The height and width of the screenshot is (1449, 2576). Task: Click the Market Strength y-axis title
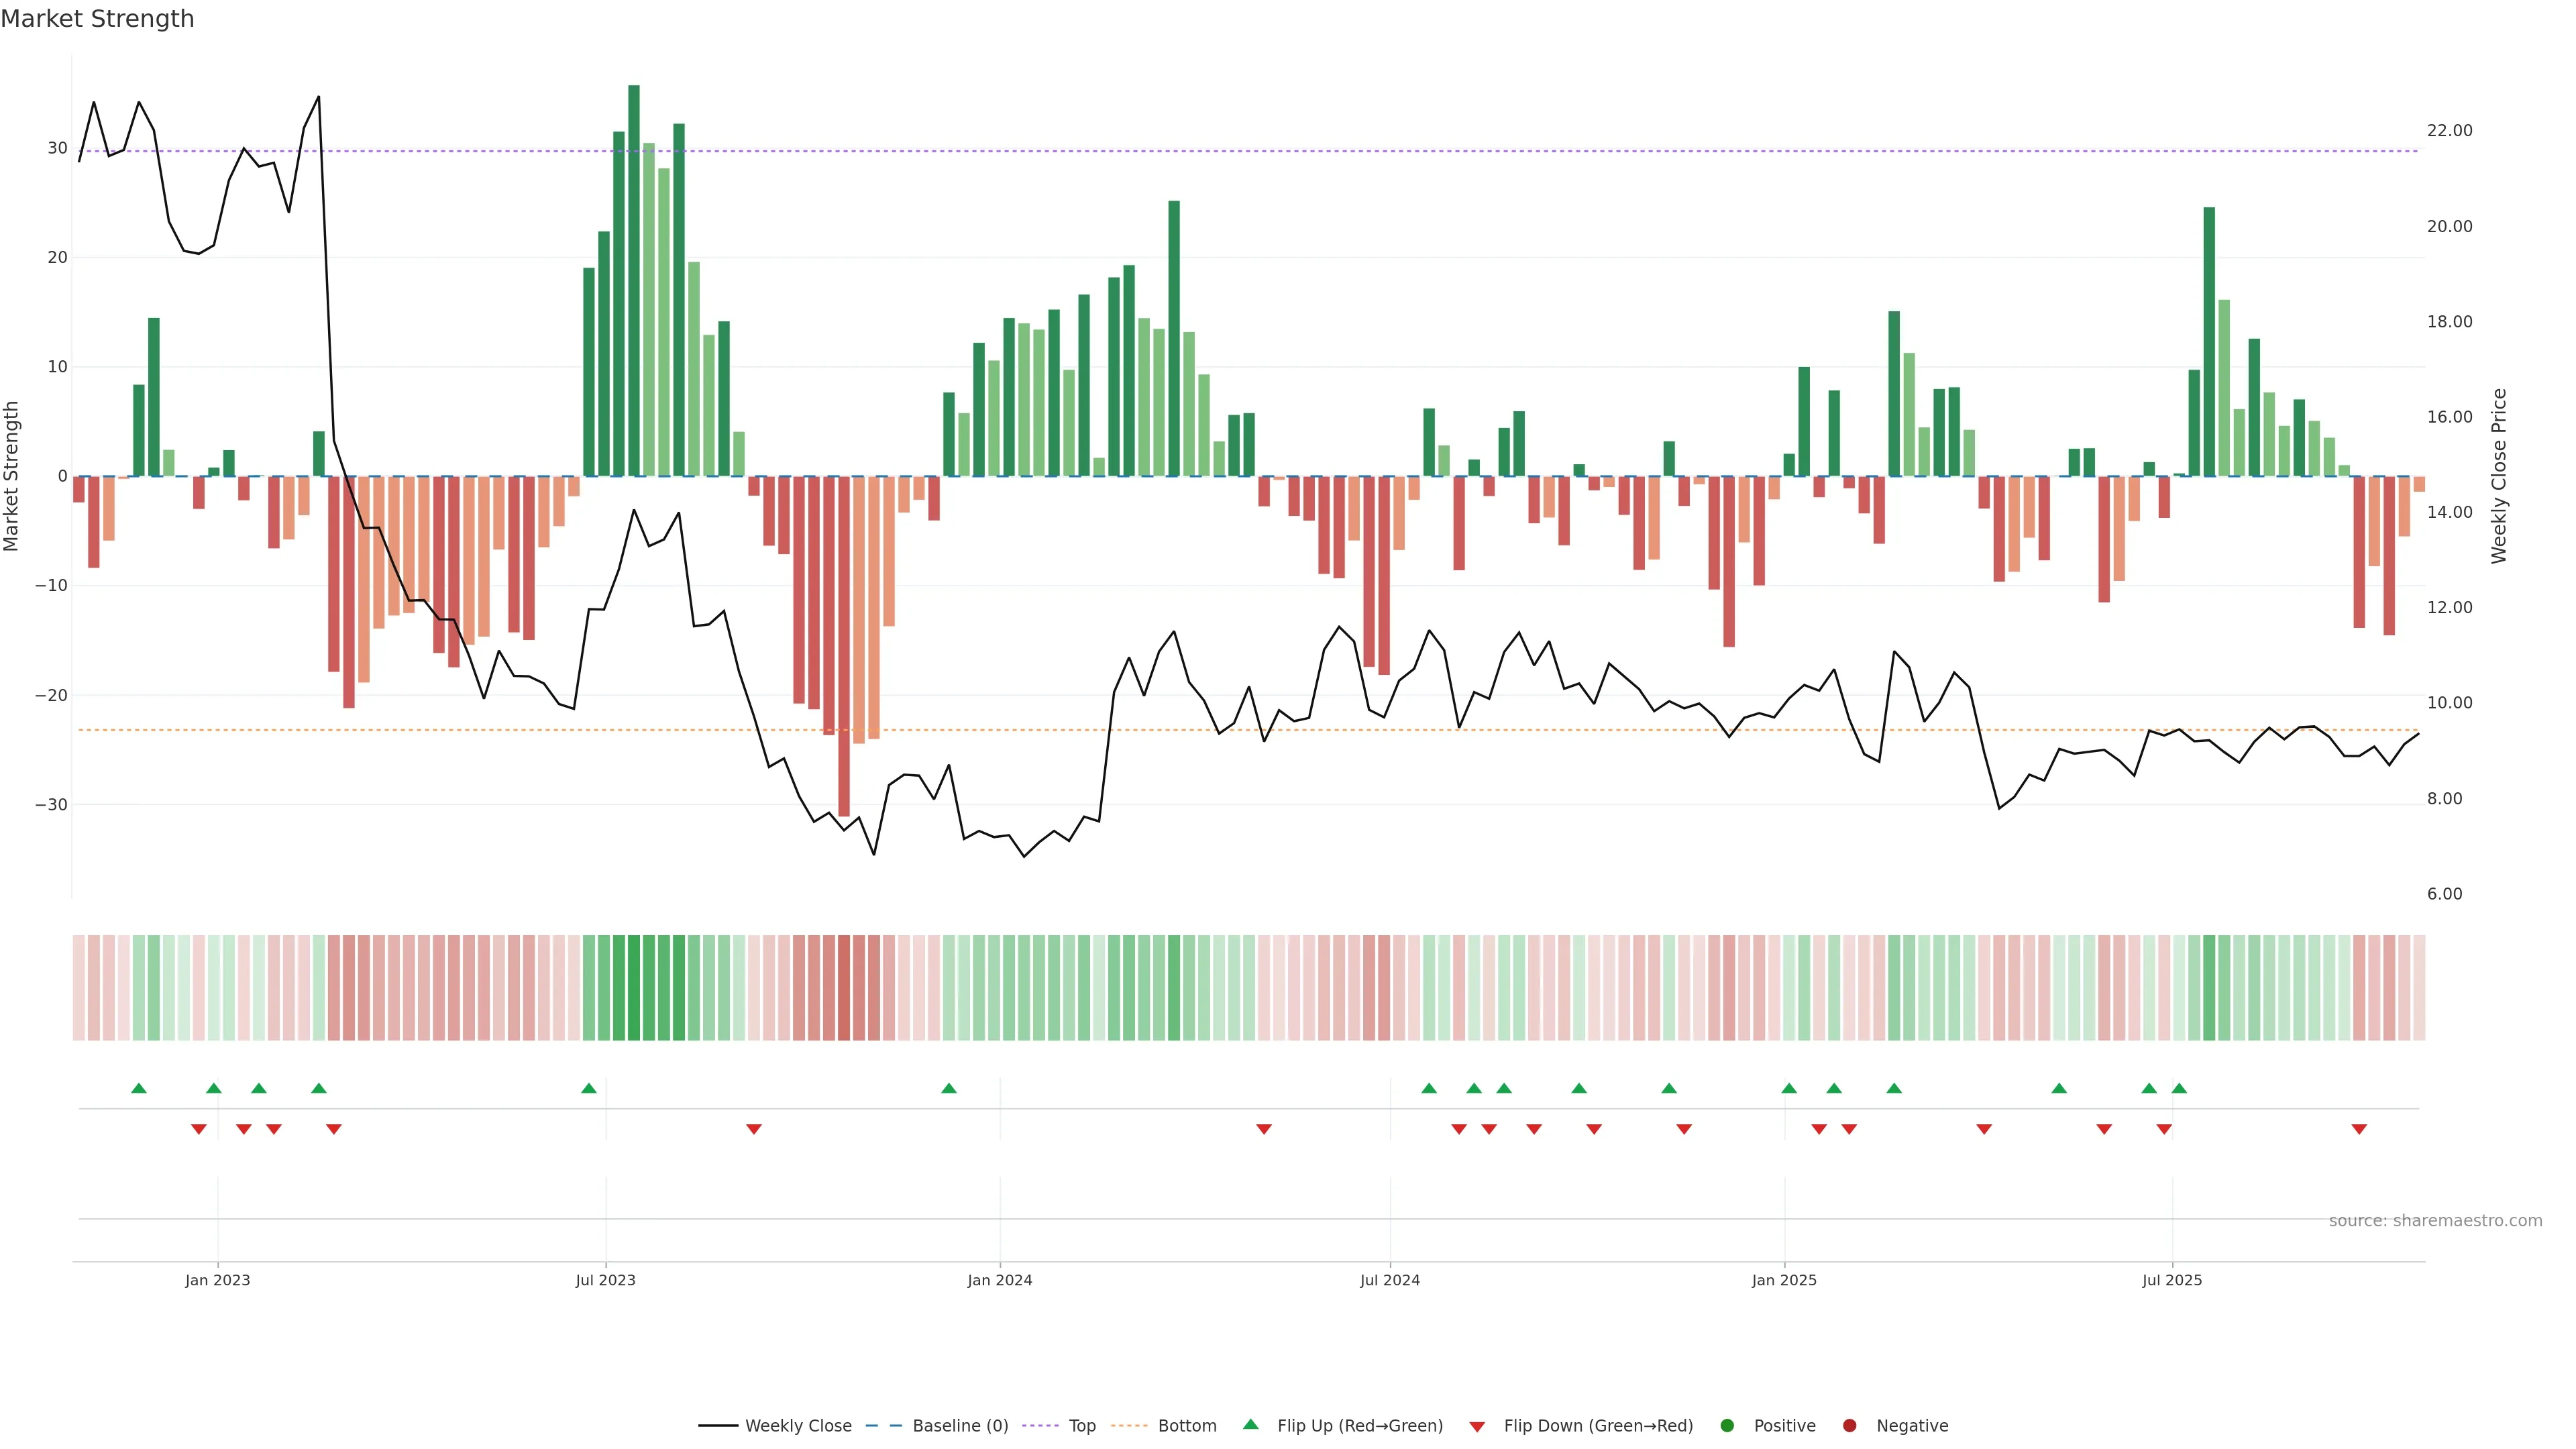tap(12, 476)
